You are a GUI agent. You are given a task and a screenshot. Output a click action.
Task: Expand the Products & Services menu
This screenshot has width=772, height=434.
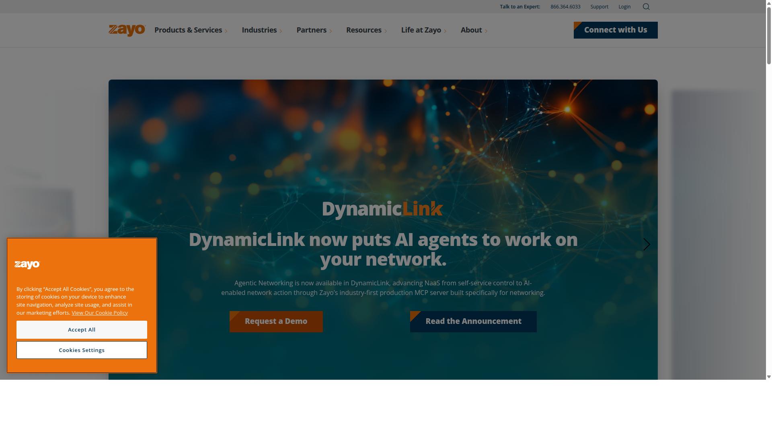coord(191,30)
